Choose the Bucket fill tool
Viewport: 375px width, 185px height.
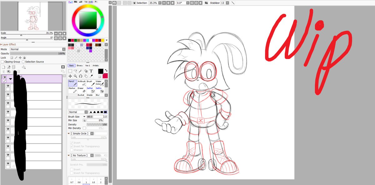pyautogui.click(x=82, y=95)
